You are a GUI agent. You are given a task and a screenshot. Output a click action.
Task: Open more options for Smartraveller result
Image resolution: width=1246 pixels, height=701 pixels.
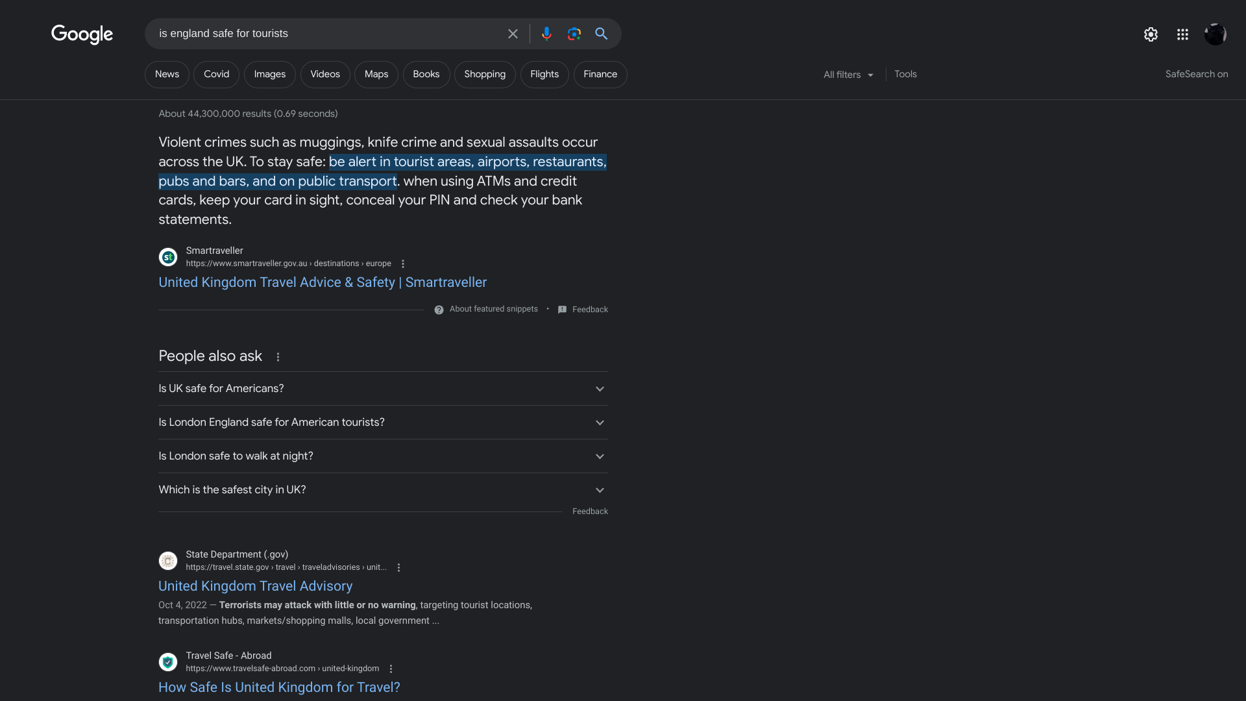[x=403, y=264]
